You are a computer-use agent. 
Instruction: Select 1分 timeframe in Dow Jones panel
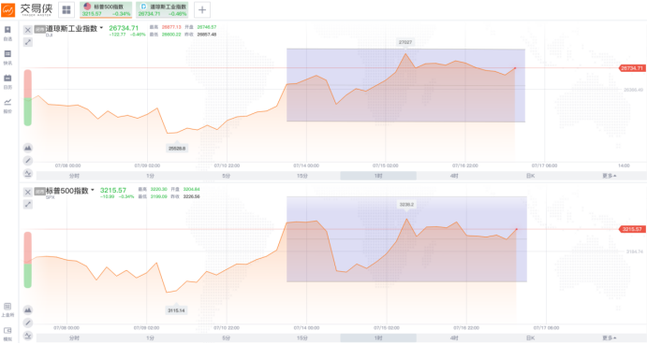coord(150,176)
